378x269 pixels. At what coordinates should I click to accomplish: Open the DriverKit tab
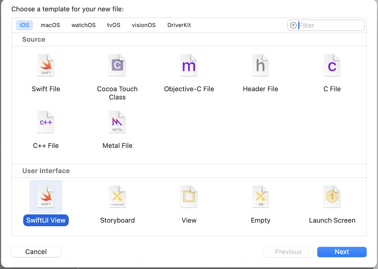coord(179,25)
